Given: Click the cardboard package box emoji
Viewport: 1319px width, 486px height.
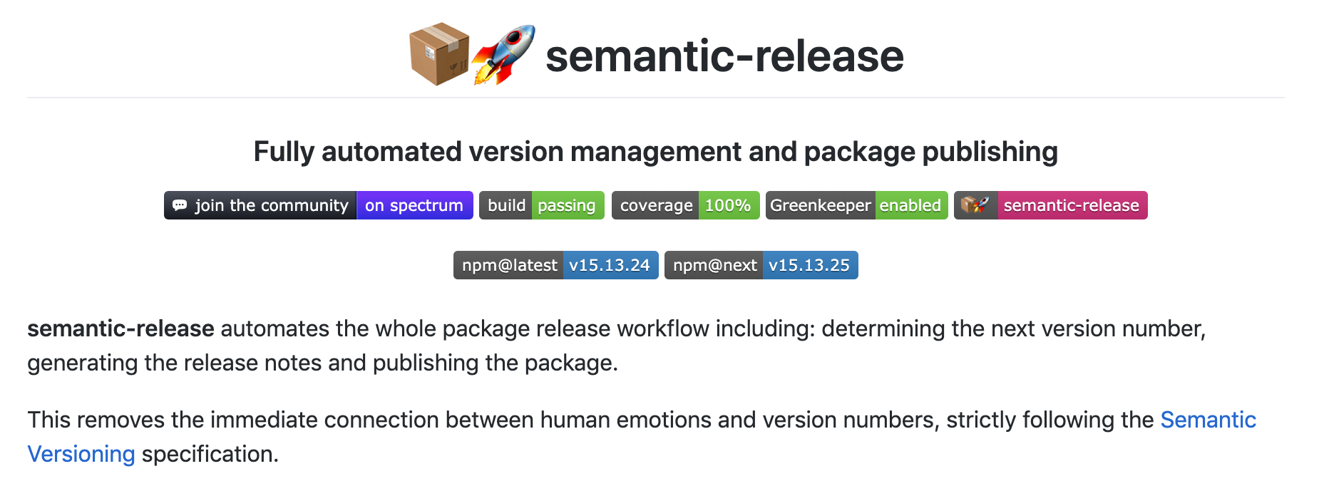Looking at the screenshot, I should 438,55.
